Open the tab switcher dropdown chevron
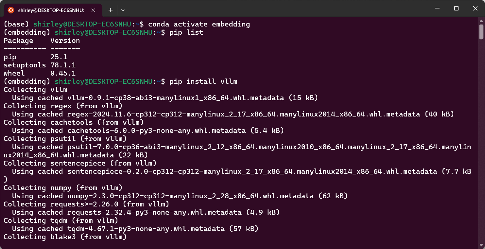 click(x=122, y=10)
